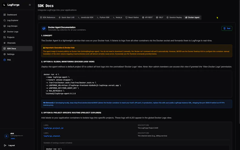Viewport: 240px width, 150px height.
Task: Click the Projects folder icon
Action: pyautogui.click(x=4, y=37)
